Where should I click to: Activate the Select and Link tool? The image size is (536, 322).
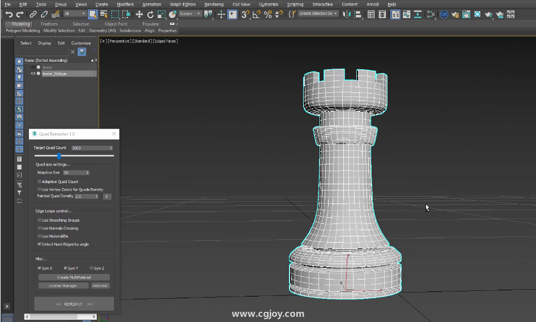click(x=33, y=14)
